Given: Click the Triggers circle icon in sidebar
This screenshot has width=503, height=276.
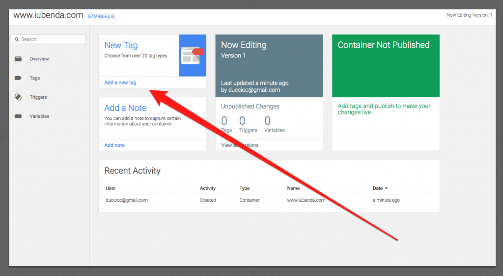Looking at the screenshot, I should 18,97.
